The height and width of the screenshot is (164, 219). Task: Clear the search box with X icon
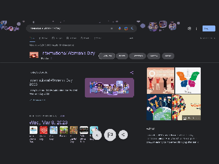point(112,28)
